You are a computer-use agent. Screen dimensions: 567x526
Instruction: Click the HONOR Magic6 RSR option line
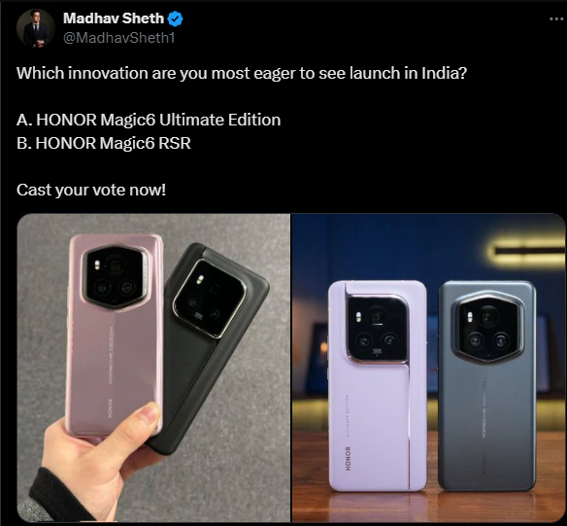pyautogui.click(x=104, y=143)
